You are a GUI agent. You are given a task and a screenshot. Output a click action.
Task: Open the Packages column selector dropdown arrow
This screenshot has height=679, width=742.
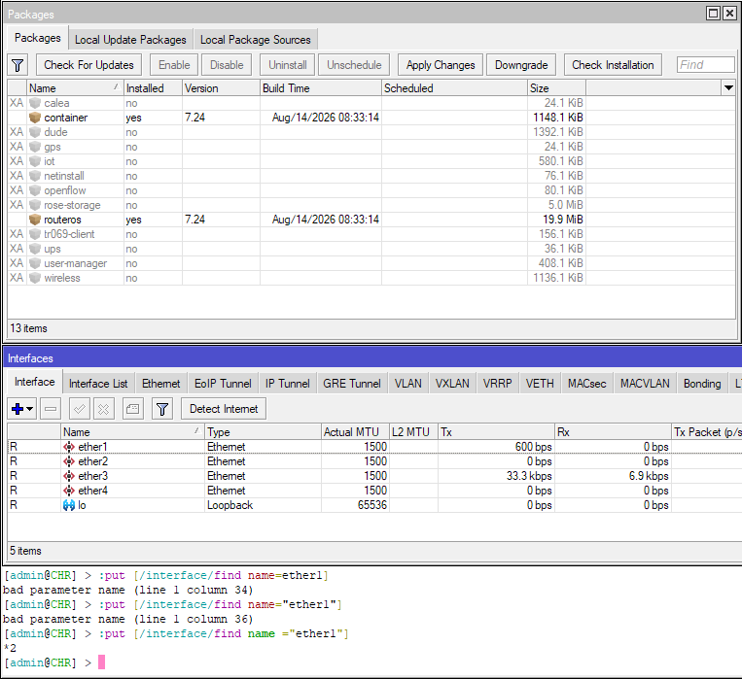(728, 88)
